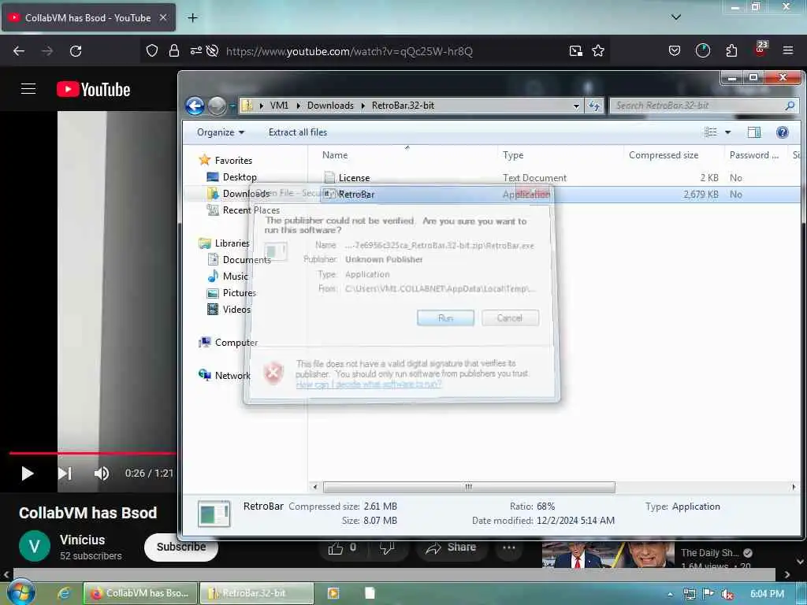Open YouTube guide hamburger menu
Viewport: 807px width, 605px height.
pyautogui.click(x=28, y=89)
